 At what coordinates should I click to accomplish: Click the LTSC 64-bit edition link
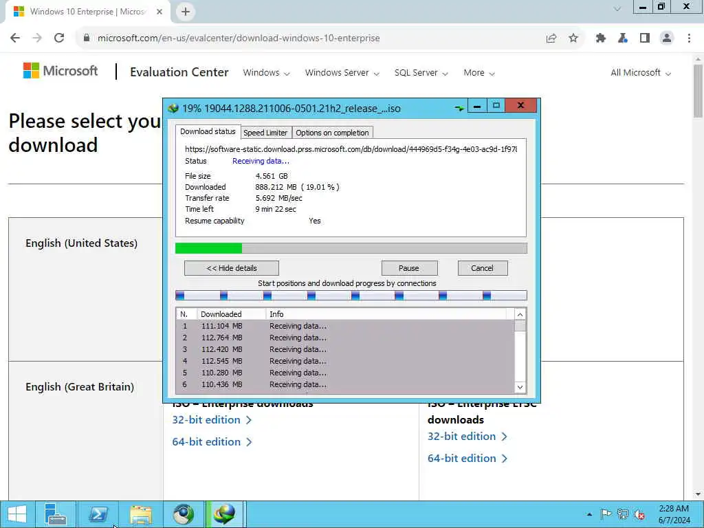[x=467, y=459]
